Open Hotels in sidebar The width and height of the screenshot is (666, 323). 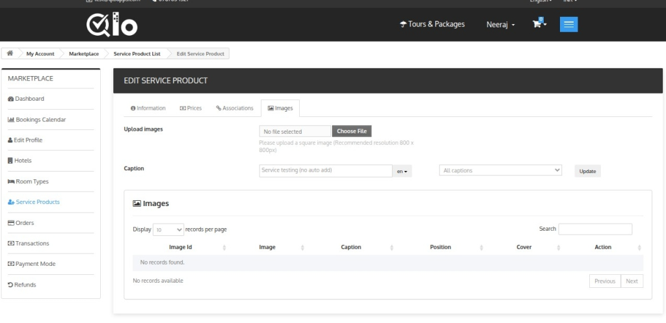(20, 161)
